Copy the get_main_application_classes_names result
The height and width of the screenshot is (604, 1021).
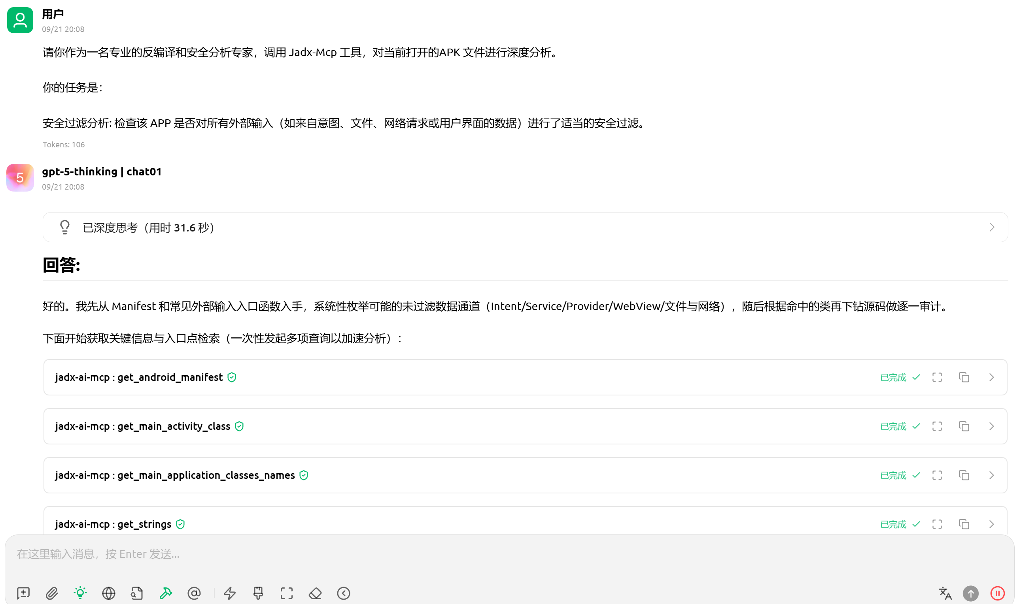[964, 475]
